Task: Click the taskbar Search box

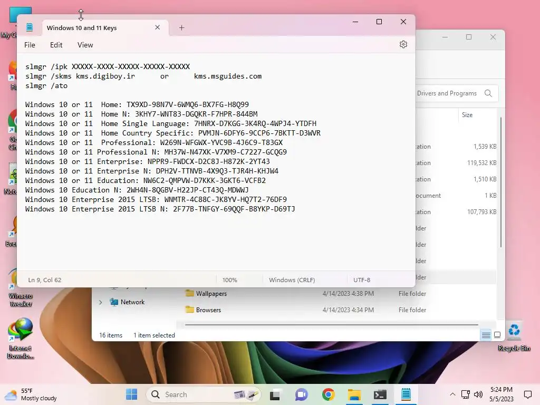Action: 203,394
